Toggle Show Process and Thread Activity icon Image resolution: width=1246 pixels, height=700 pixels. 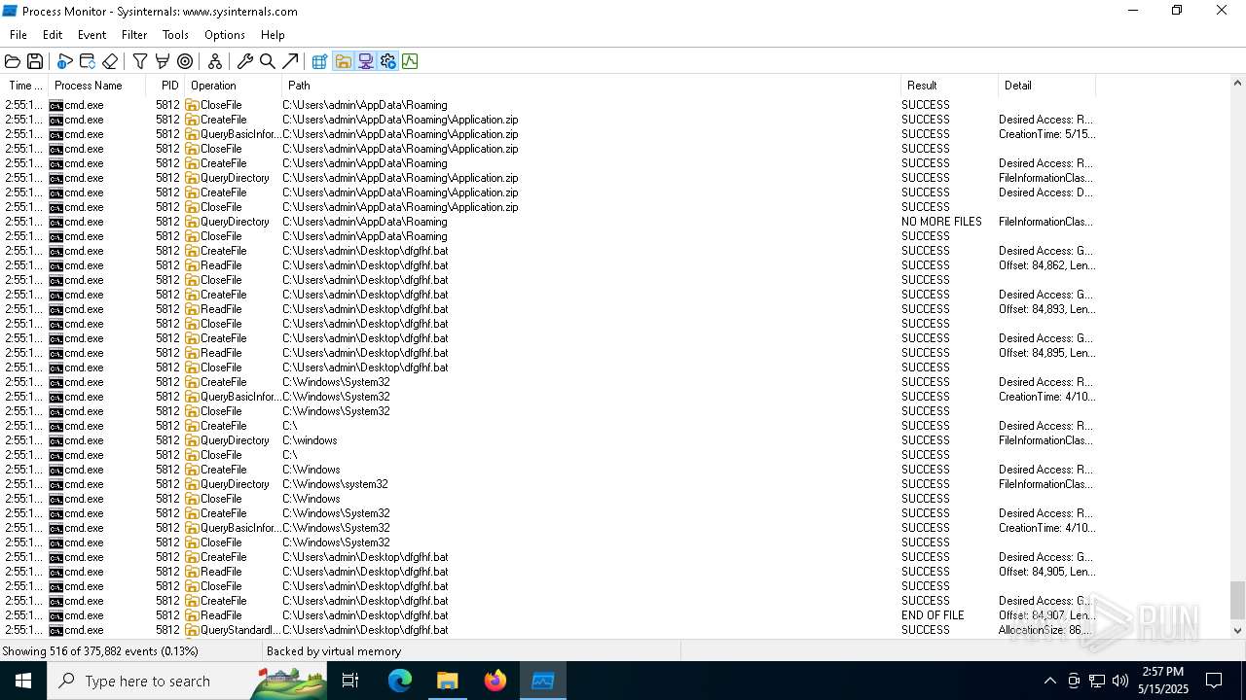click(387, 61)
